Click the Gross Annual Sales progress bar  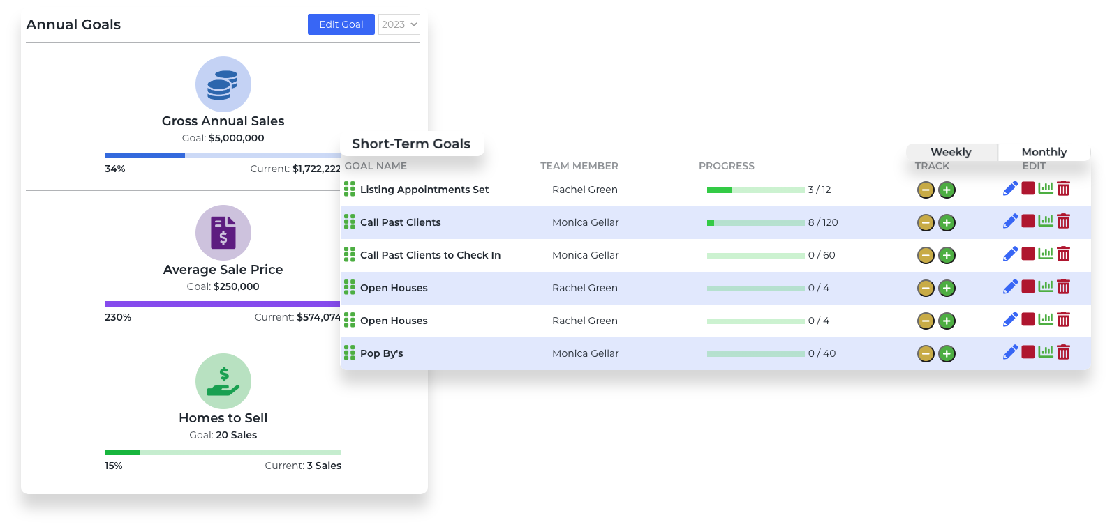click(x=223, y=155)
